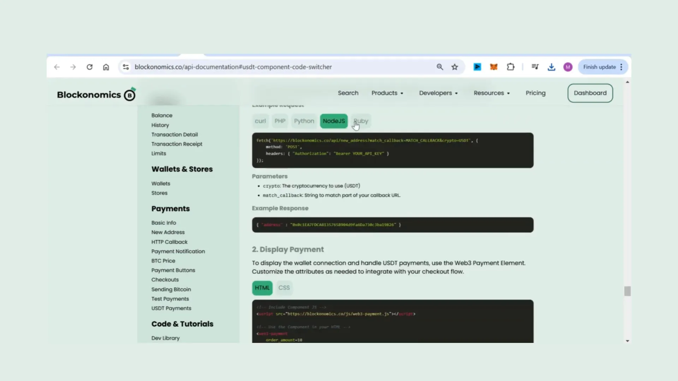The width and height of the screenshot is (678, 381).
Task: Switch code example to curl tab
Action: click(x=260, y=121)
